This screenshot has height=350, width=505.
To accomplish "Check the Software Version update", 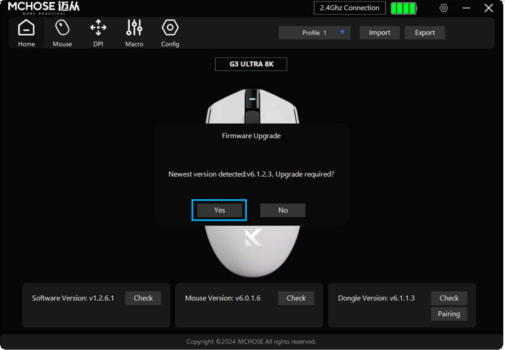I will (x=143, y=298).
